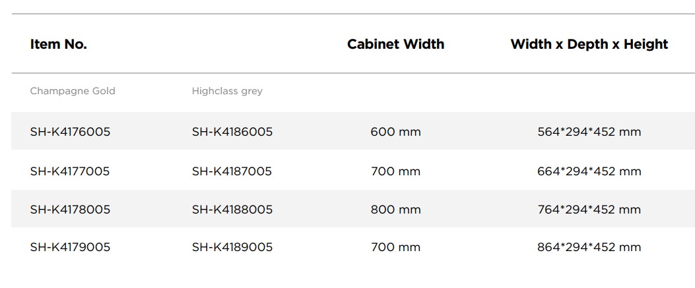Select cabinet width in the SH-K4177005 row
695x288 pixels.
click(395, 171)
